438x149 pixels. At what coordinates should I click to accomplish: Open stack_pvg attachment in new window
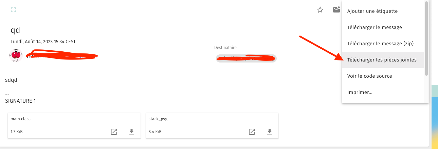point(252,132)
